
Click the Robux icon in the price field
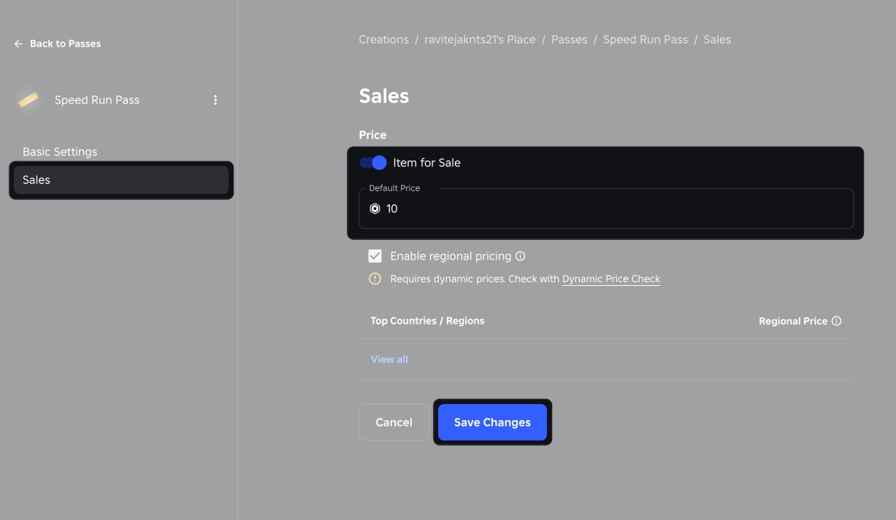coord(375,209)
